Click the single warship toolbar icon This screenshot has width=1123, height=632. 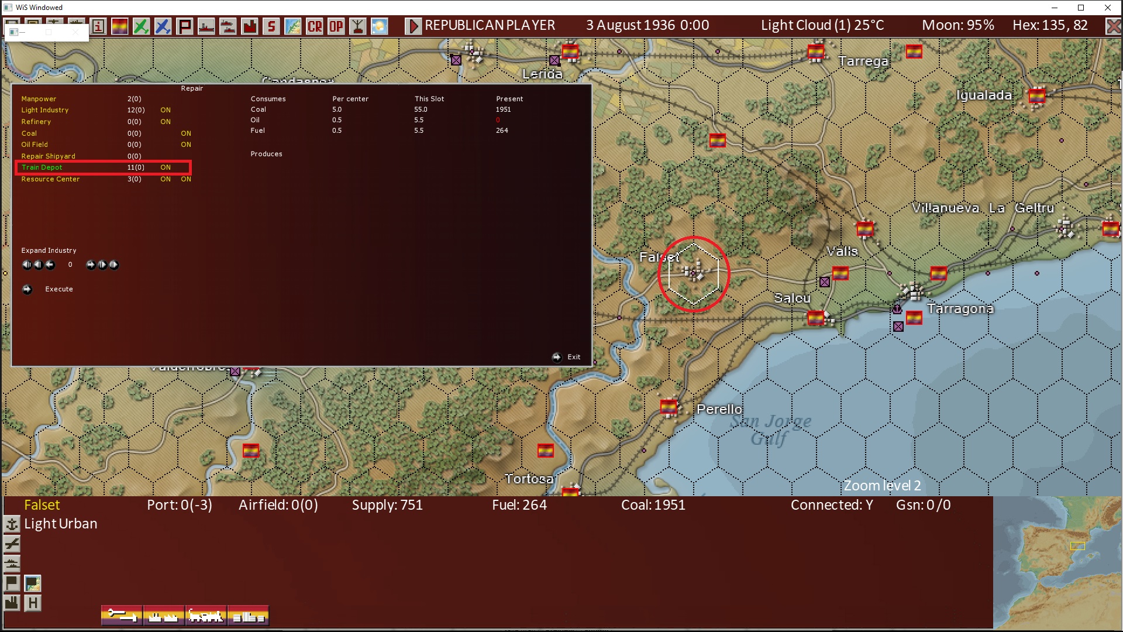(206, 26)
